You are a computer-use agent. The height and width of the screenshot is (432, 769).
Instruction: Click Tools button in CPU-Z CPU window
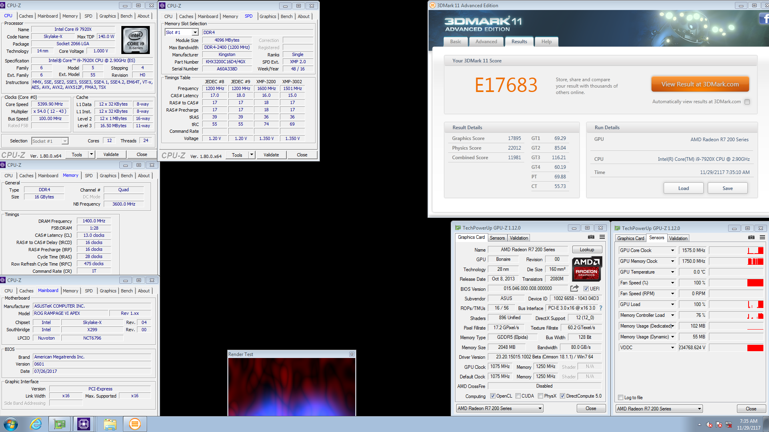pyautogui.click(x=77, y=155)
